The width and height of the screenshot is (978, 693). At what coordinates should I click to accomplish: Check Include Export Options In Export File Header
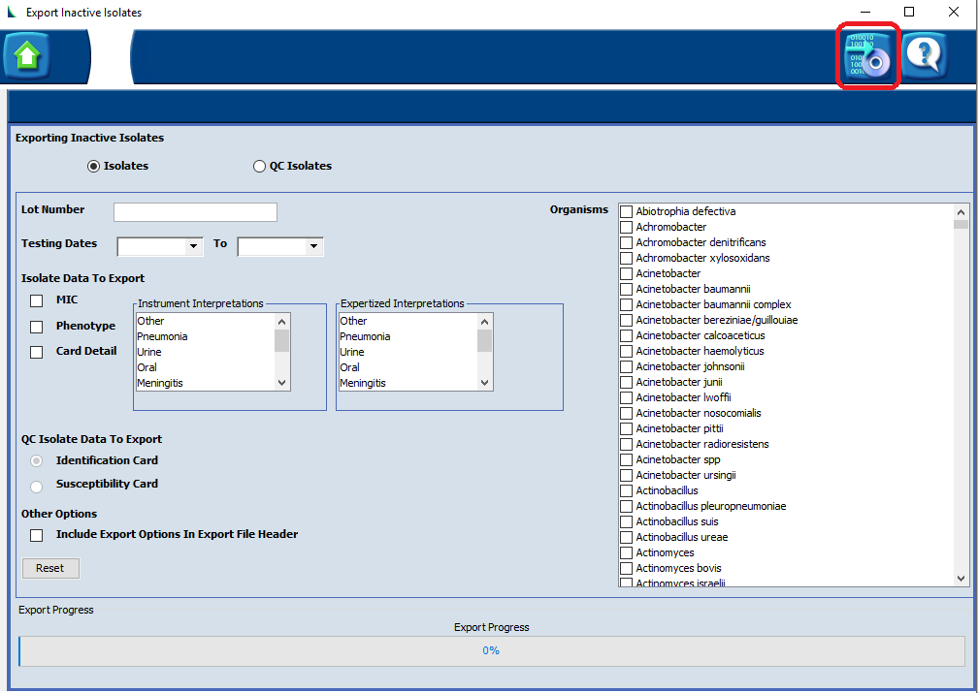click(37, 535)
